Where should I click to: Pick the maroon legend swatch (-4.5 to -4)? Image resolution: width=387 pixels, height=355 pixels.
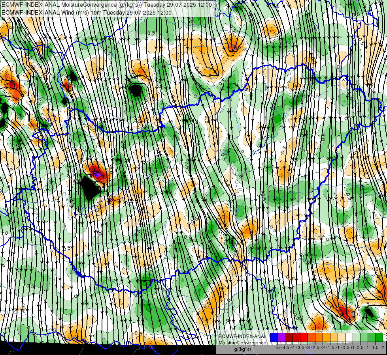click(289, 337)
